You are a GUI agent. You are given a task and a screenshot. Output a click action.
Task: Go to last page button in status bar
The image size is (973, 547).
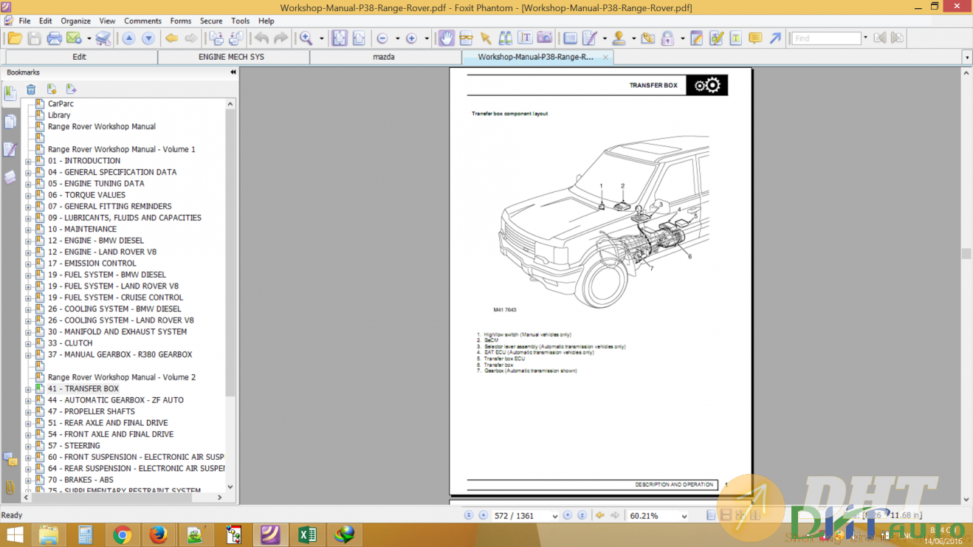[582, 516]
